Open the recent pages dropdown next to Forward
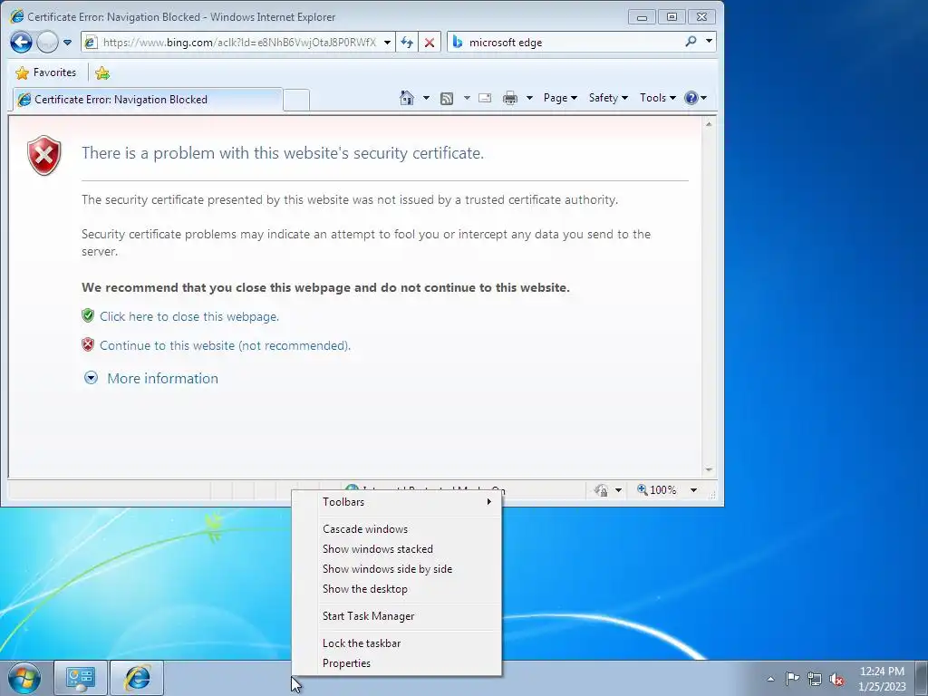This screenshot has width=928, height=696. [67, 43]
